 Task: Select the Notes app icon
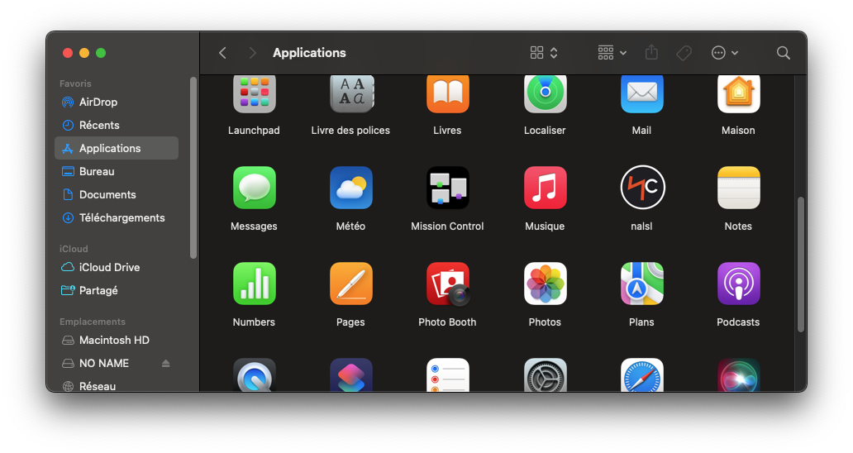pos(739,188)
